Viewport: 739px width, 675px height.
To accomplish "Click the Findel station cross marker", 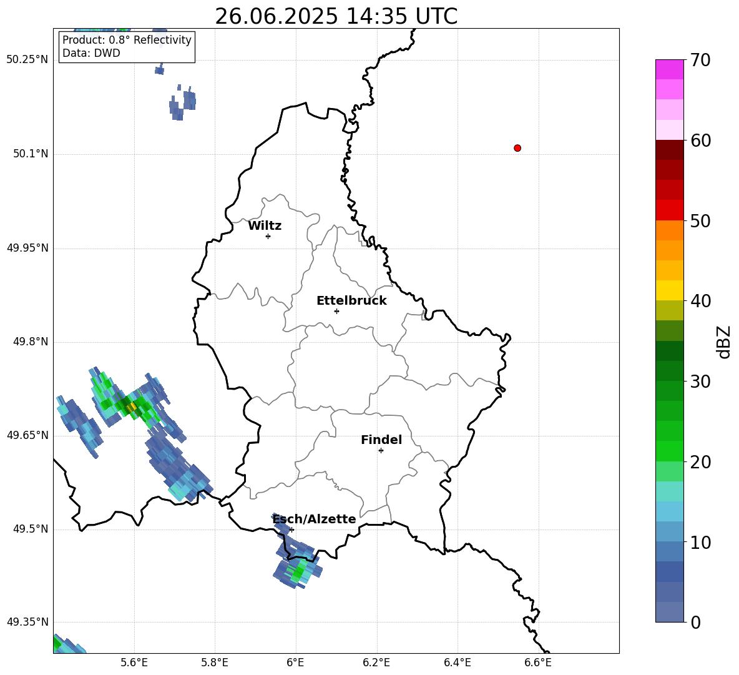I will pyautogui.click(x=381, y=451).
